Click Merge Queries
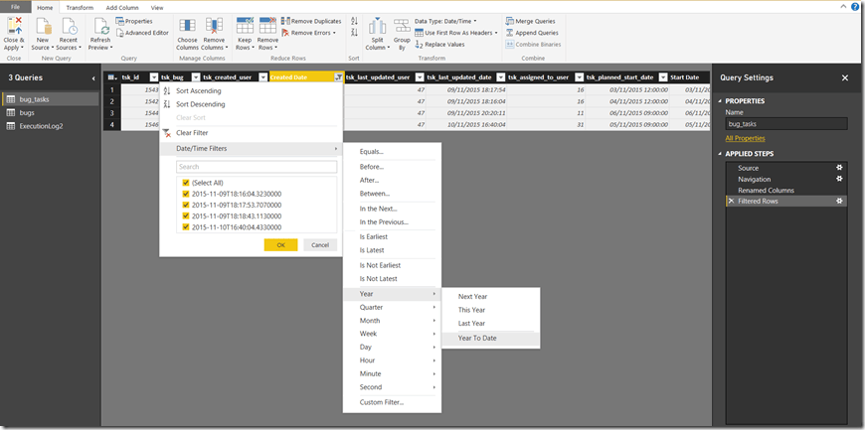This screenshot has height=430, width=865. click(x=530, y=21)
